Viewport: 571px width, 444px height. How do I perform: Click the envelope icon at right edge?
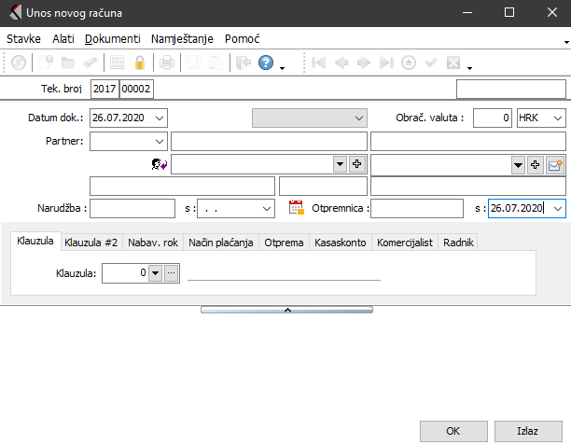click(556, 164)
